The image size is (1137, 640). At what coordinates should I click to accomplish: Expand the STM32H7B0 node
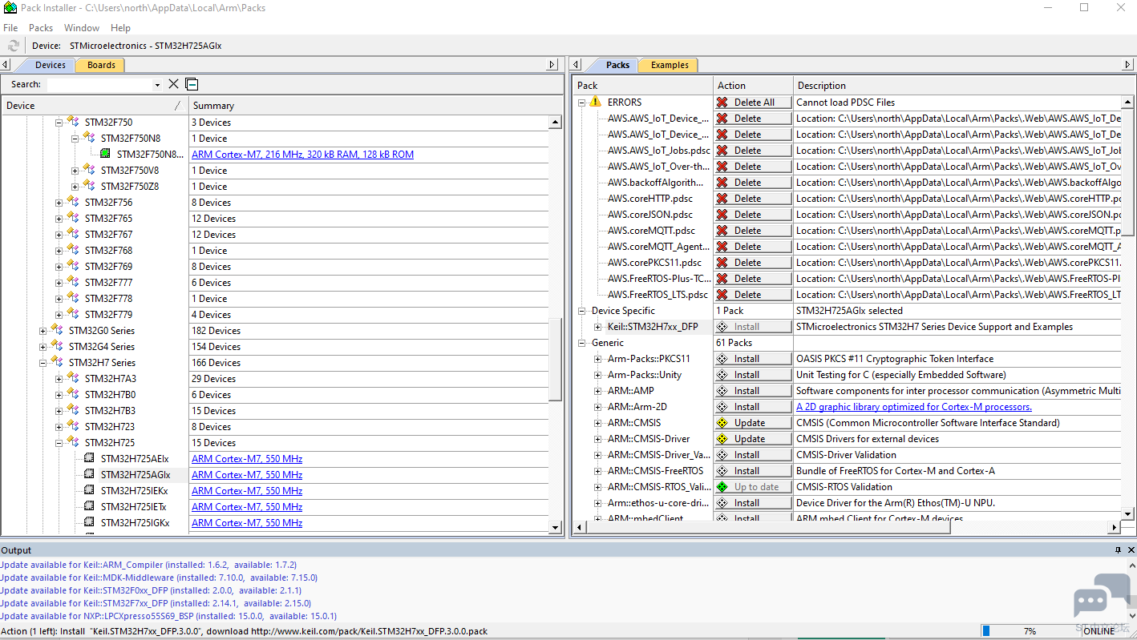[x=59, y=395]
